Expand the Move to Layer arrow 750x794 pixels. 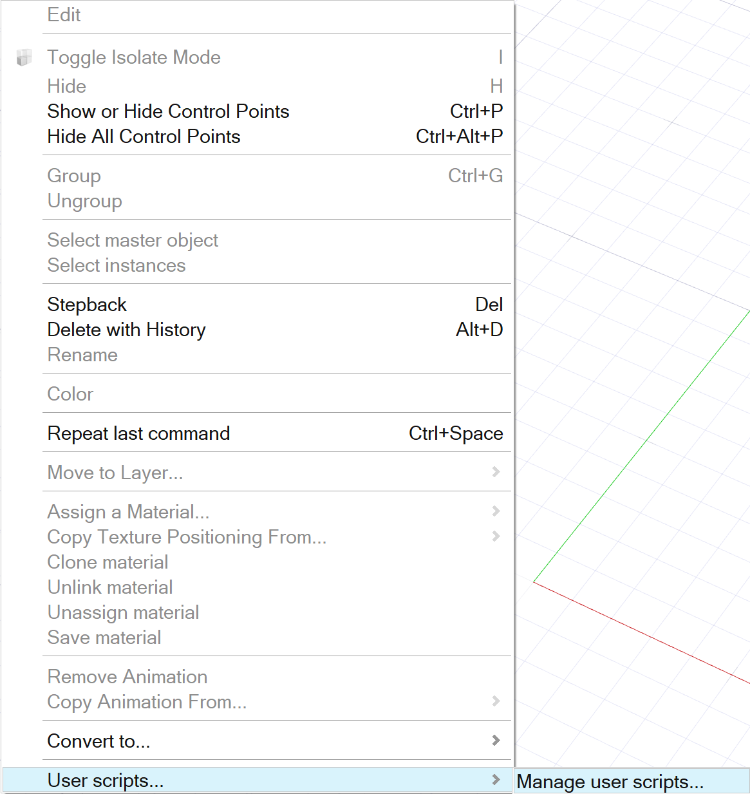[496, 472]
